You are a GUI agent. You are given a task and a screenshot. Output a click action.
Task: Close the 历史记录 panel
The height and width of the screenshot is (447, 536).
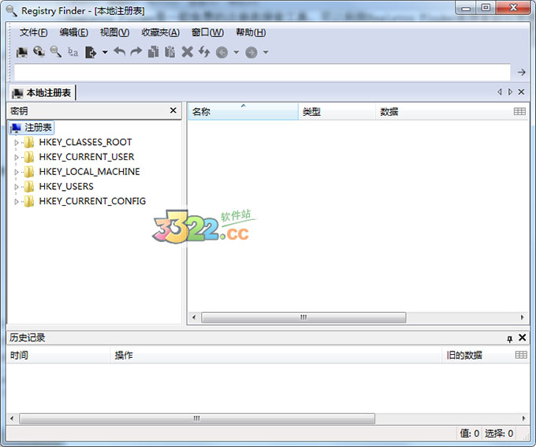522,337
